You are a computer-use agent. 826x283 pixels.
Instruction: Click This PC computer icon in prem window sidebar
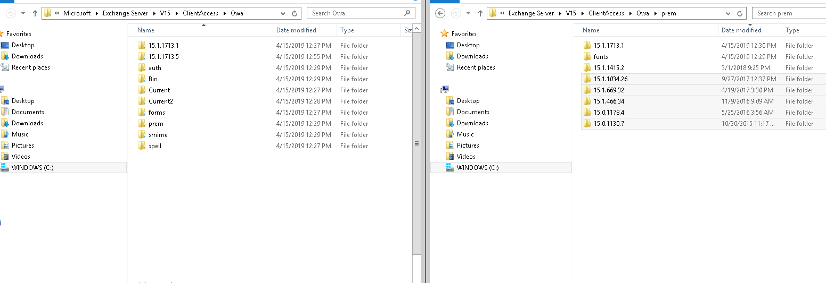[x=445, y=89]
